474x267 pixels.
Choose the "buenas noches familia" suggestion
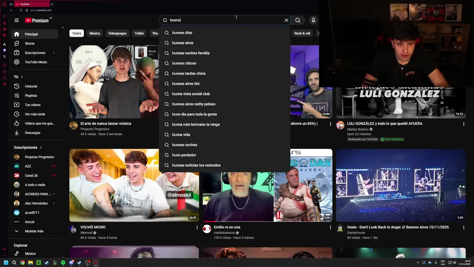[224, 53]
